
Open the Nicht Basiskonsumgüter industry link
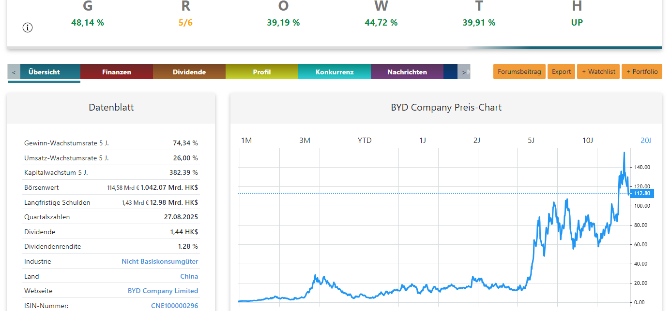pos(160,261)
